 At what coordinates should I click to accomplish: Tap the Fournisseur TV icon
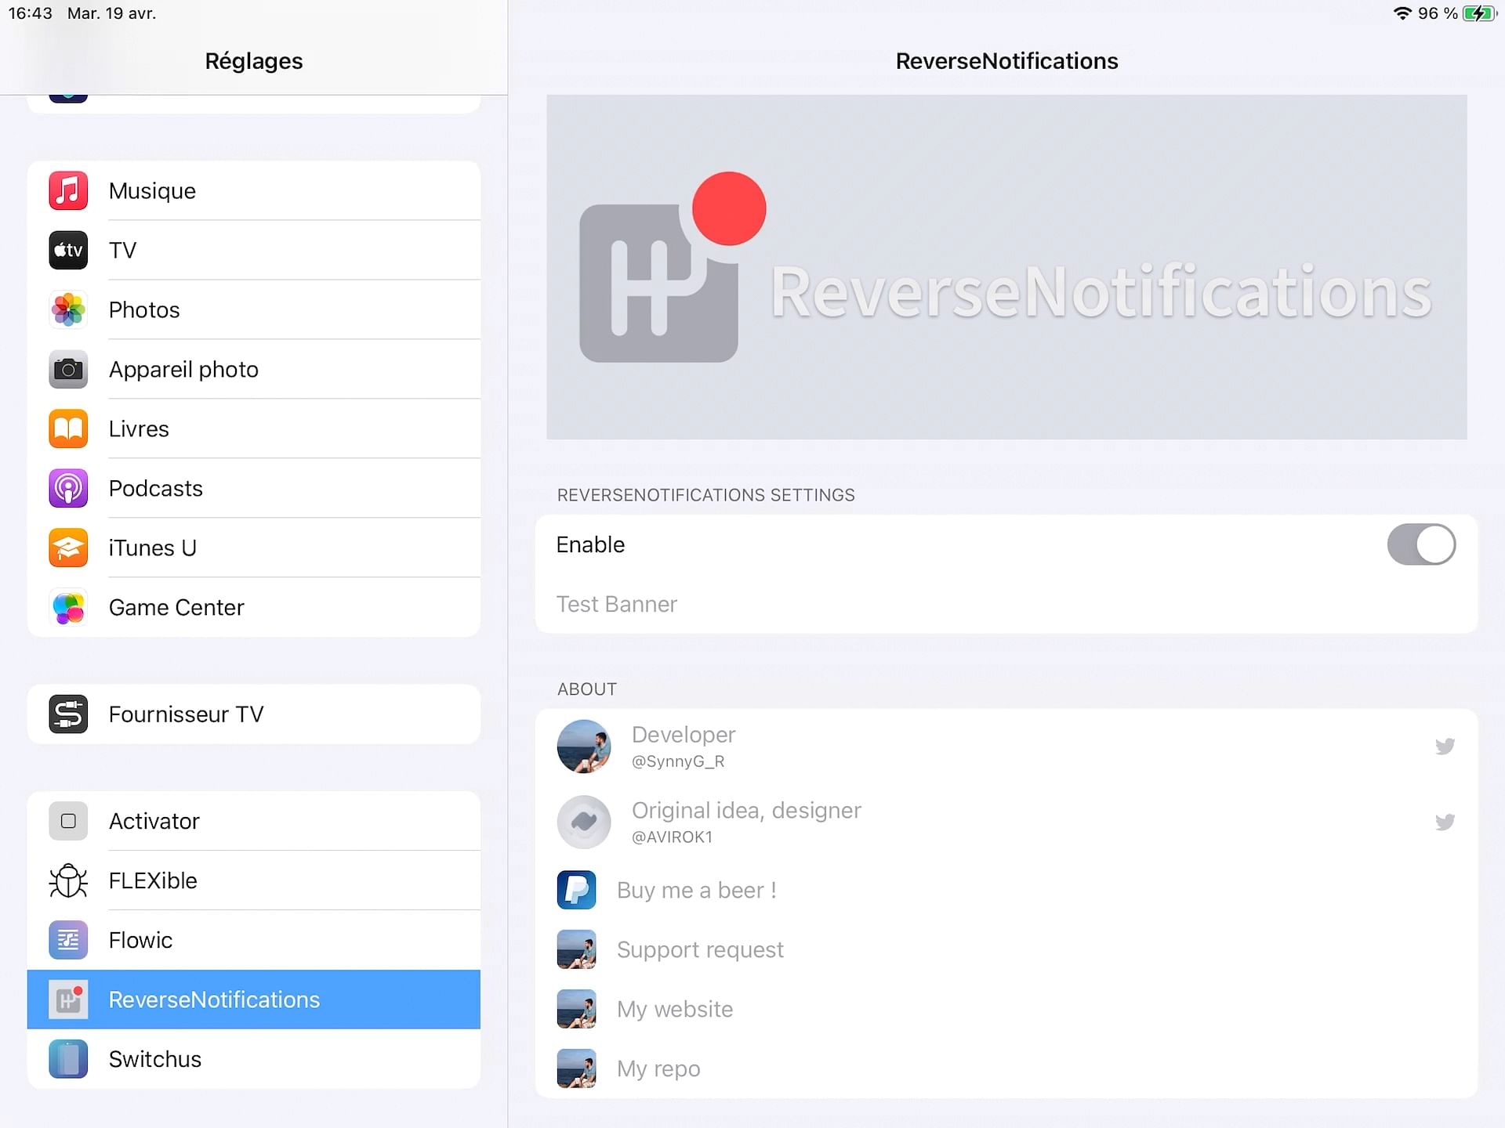coord(68,714)
